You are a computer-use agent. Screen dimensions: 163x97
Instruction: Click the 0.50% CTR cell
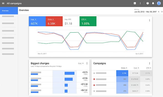[x=146, y=91]
